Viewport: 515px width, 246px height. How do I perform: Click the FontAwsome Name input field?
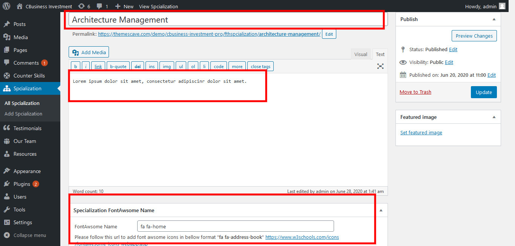click(235, 226)
